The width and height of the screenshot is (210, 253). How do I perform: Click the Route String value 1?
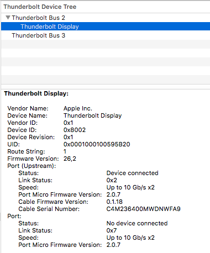pos(65,151)
